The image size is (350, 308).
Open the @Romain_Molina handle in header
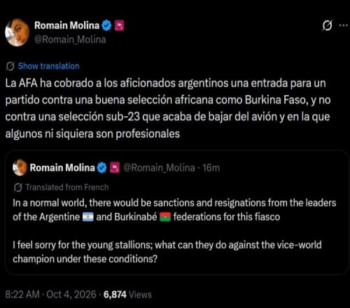click(x=70, y=40)
